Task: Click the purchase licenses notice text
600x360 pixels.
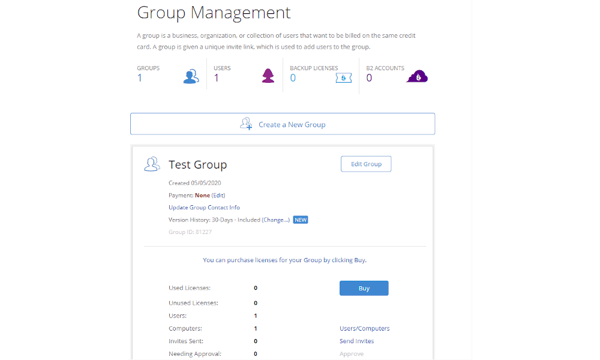Action: [284, 260]
